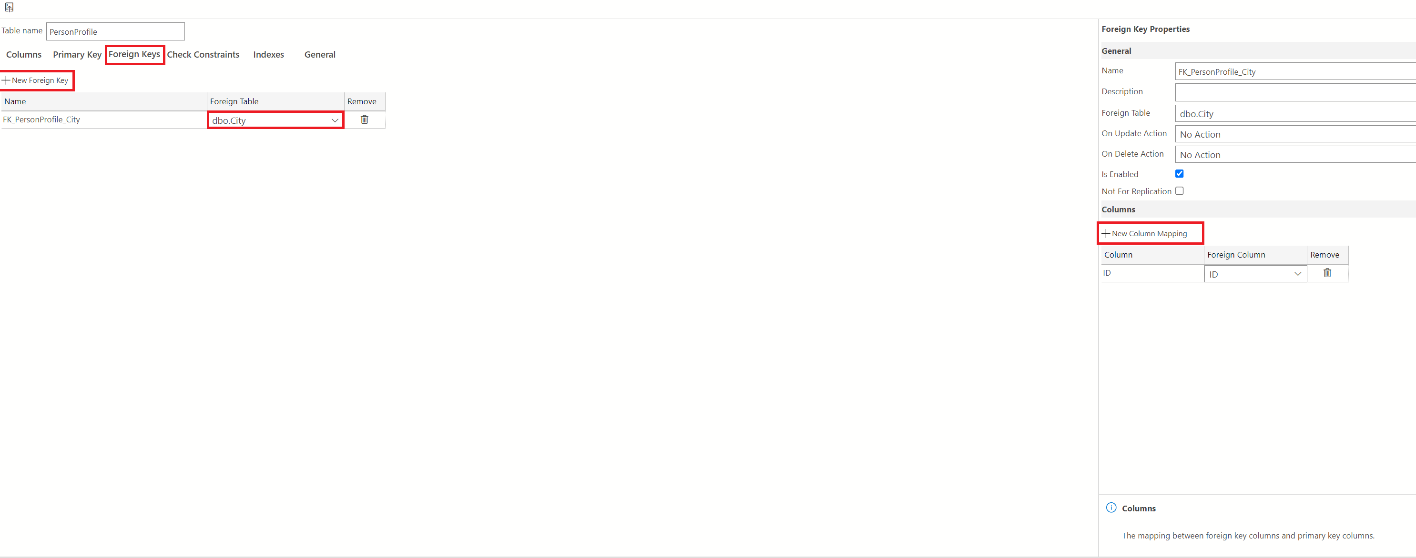
Task: Click the Columns tab
Action: click(24, 54)
